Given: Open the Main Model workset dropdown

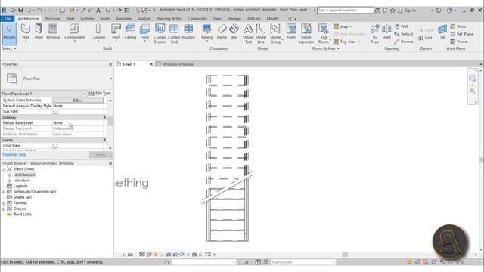Looking at the screenshot, I should point(302,262).
